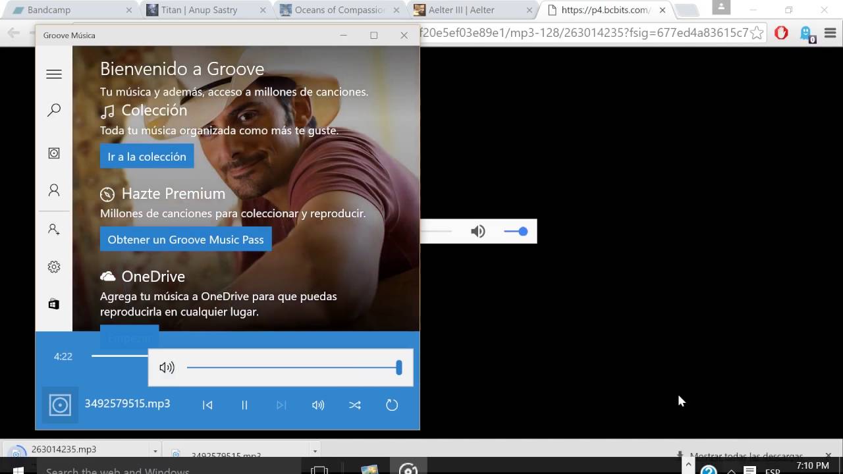843x474 pixels.
Task: Click Chrome profile avatar button
Action: click(722, 7)
